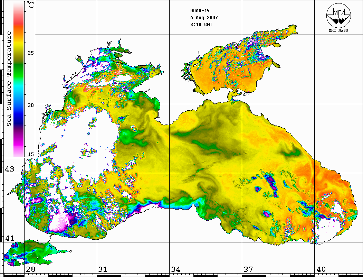Image resolution: width=363 pixels, height=277 pixels.
Task: Click latitude label 43
Action: point(10,169)
